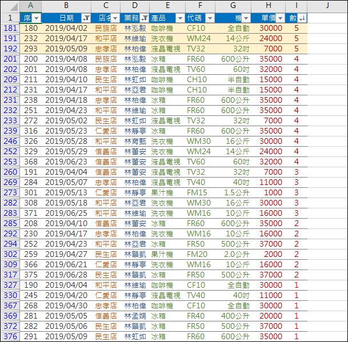This screenshot has height=342, width=348.
Task: Click cell with date 2019/04/02
Action: (66, 28)
